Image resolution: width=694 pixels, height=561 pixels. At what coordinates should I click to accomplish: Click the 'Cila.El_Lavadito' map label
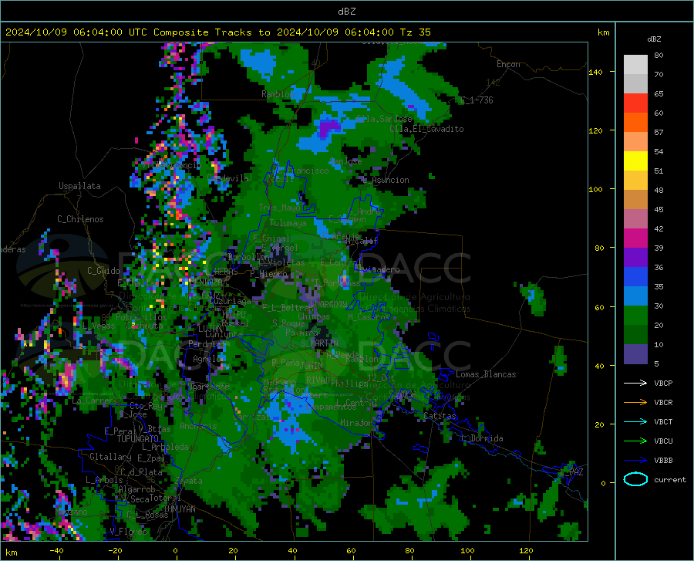pyautogui.click(x=426, y=129)
